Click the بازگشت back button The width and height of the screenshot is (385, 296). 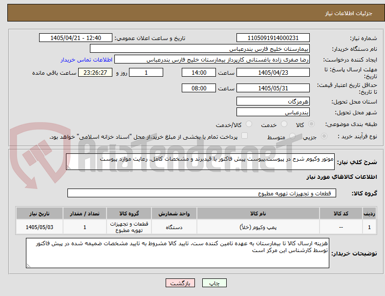(180, 283)
